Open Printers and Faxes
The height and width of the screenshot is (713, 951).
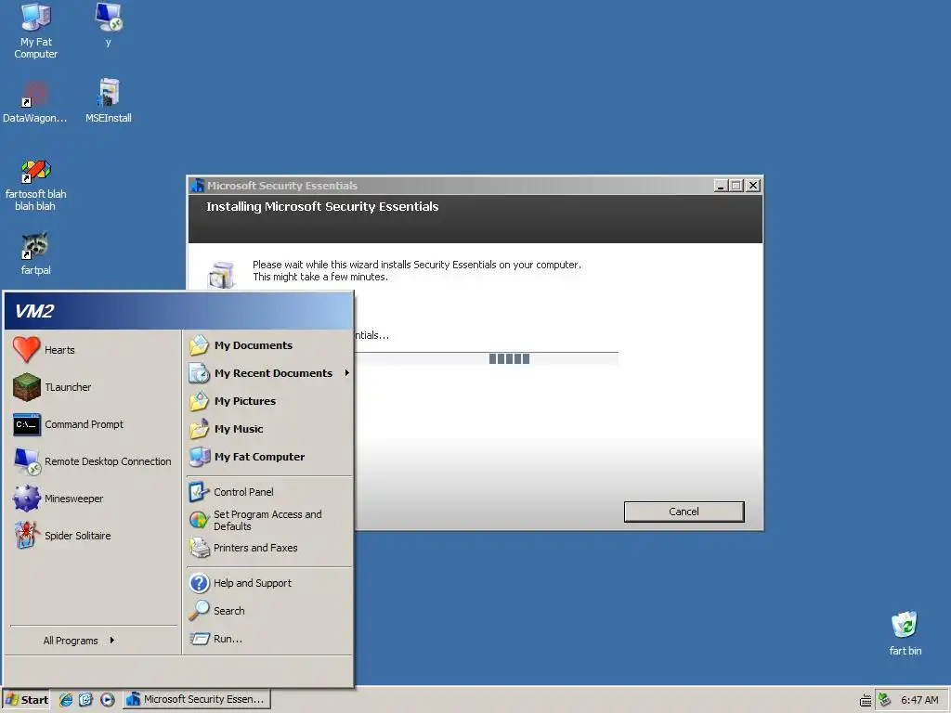coord(268,548)
